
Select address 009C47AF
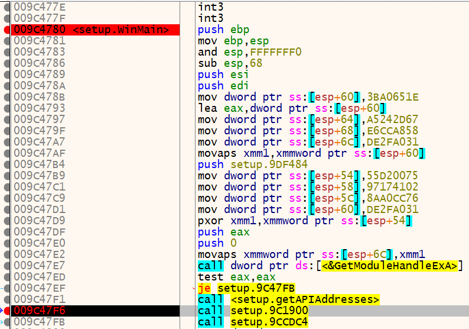click(40, 153)
